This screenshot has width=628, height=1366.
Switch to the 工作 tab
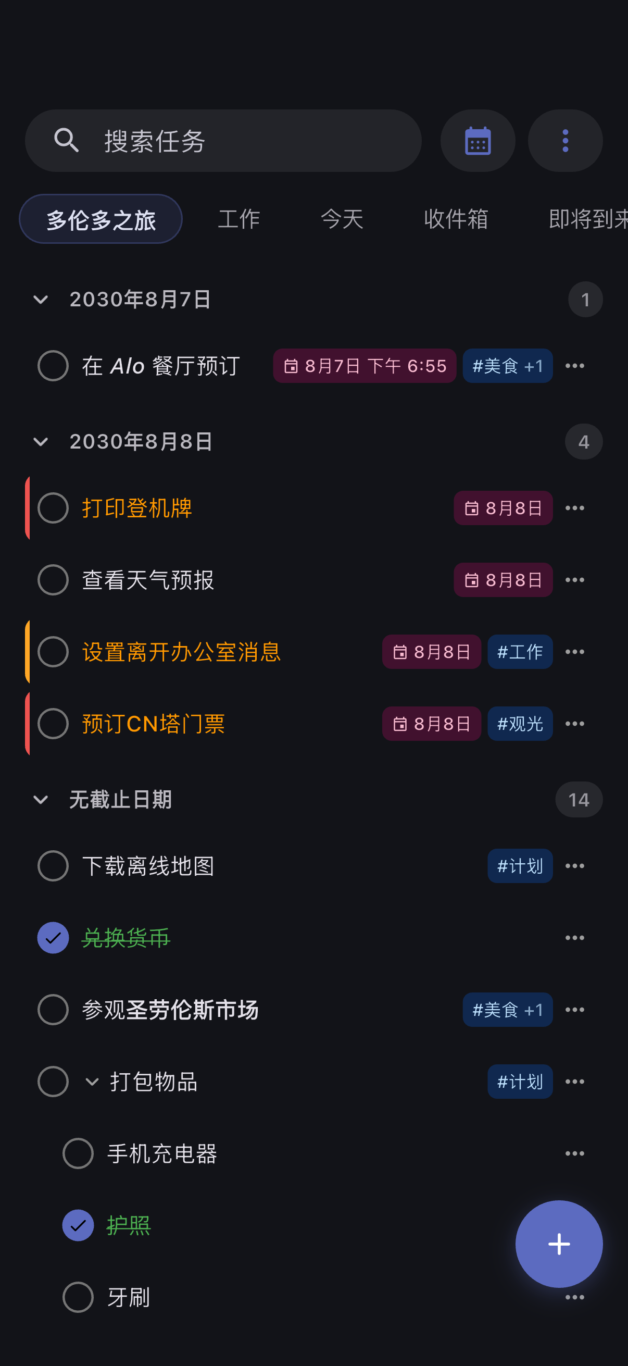(x=239, y=219)
